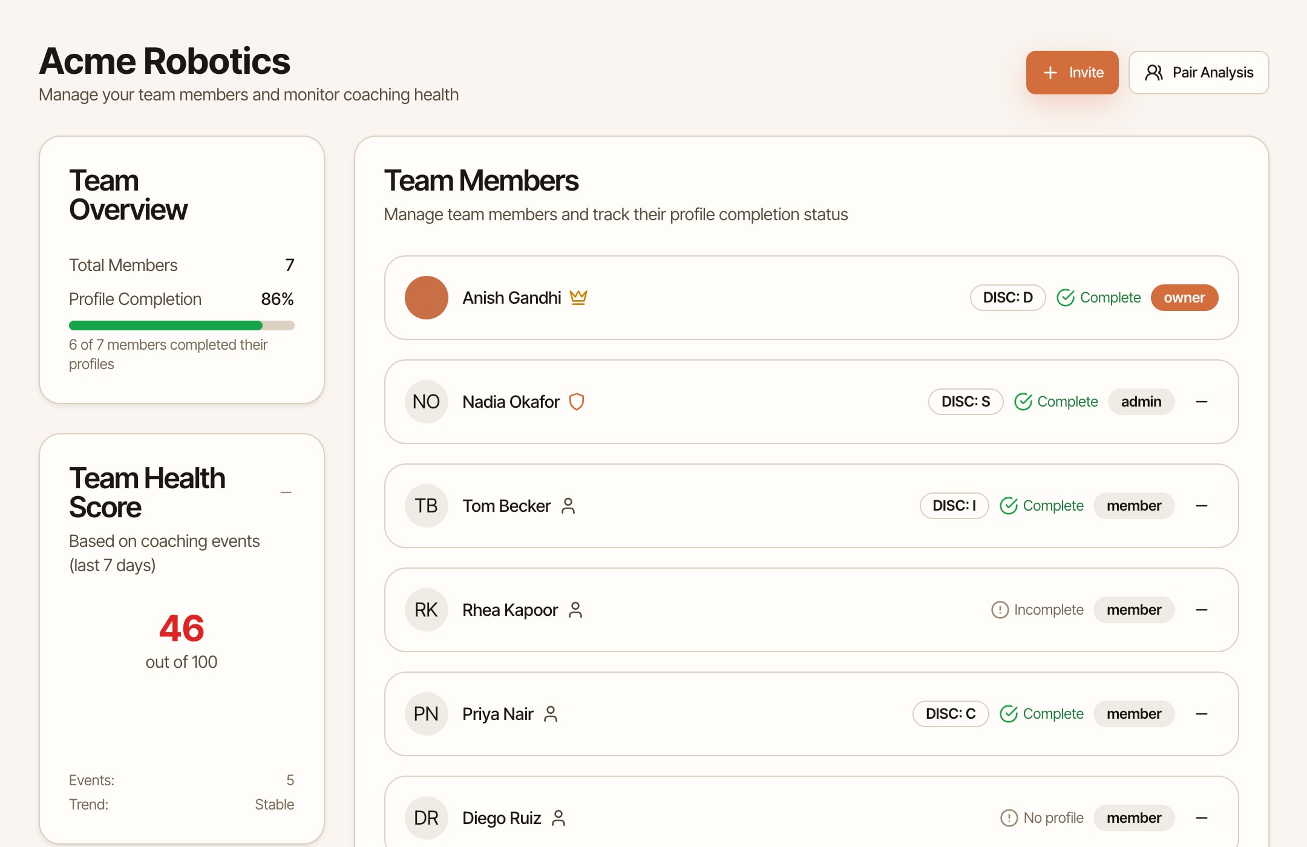Click the TB avatar for Tom Becker

click(427, 506)
